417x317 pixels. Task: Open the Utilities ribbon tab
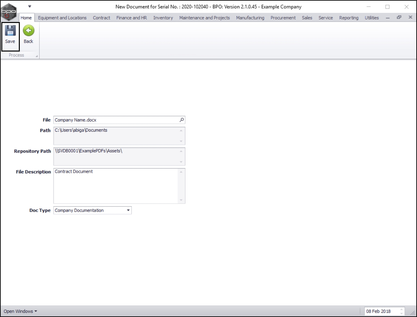(372, 18)
